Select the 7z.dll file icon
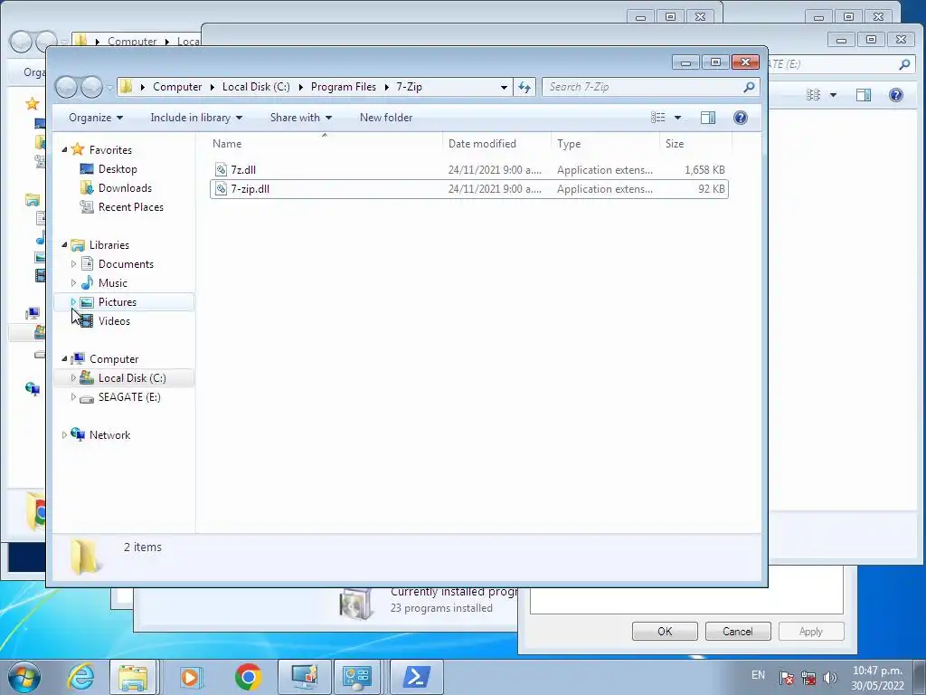Screen dimensions: 926x695 click(x=221, y=169)
